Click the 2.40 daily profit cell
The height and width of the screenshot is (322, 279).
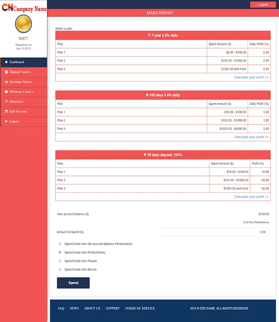point(259,69)
